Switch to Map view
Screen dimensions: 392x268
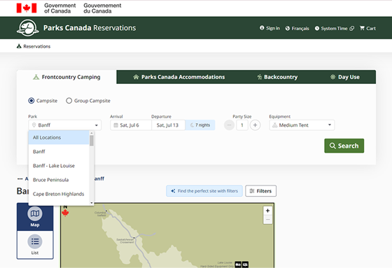[35, 216]
